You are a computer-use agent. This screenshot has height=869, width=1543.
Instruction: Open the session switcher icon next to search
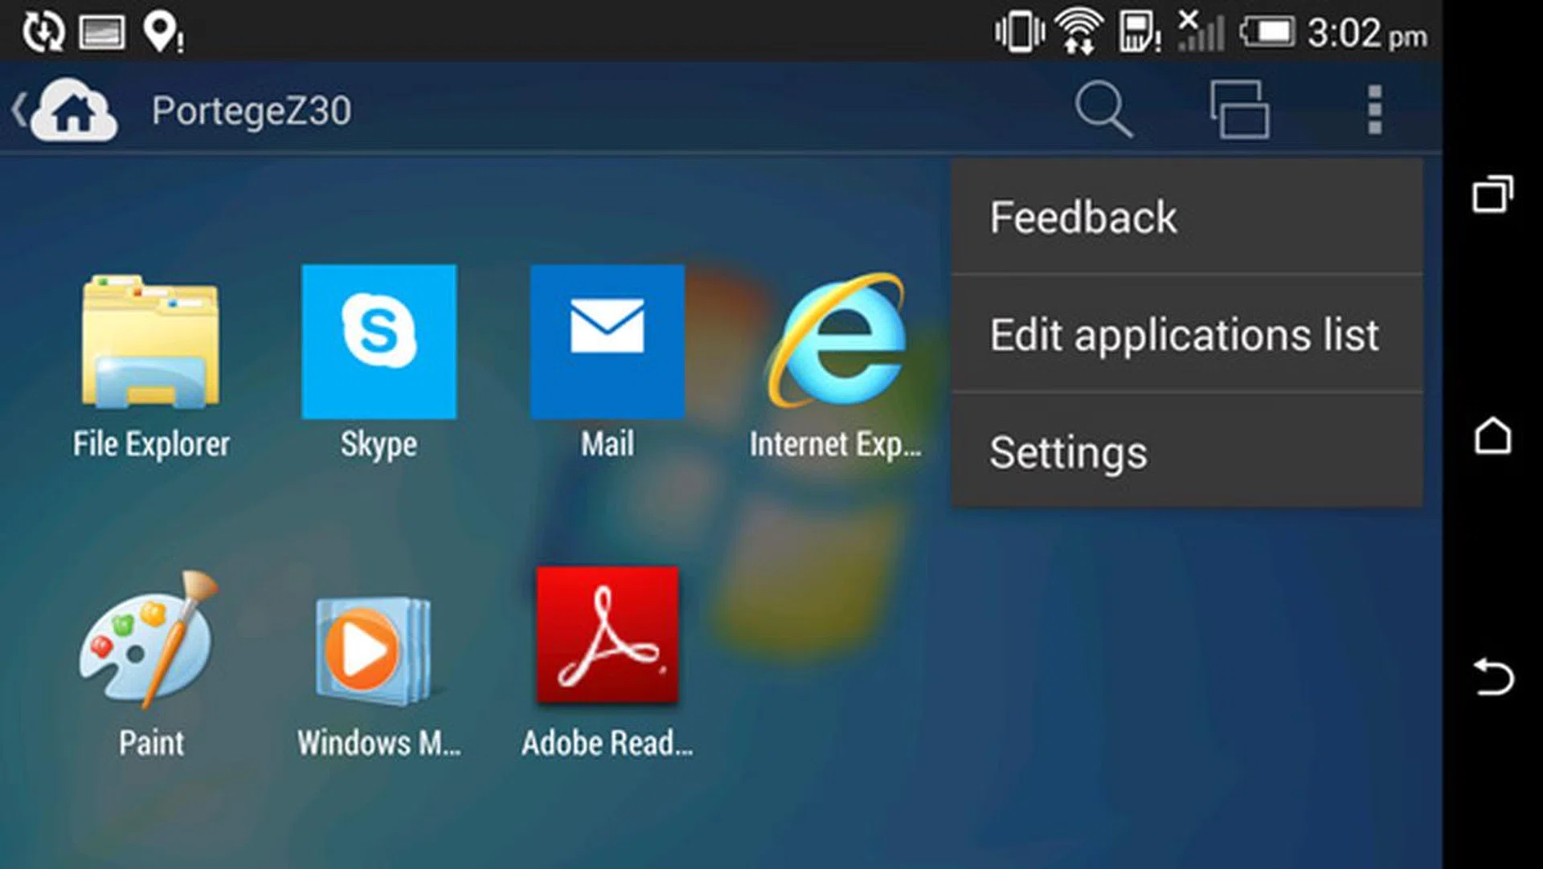[1239, 109]
